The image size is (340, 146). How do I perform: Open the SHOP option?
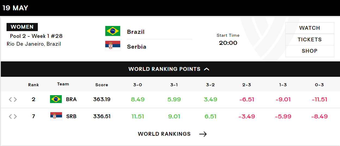click(x=310, y=51)
